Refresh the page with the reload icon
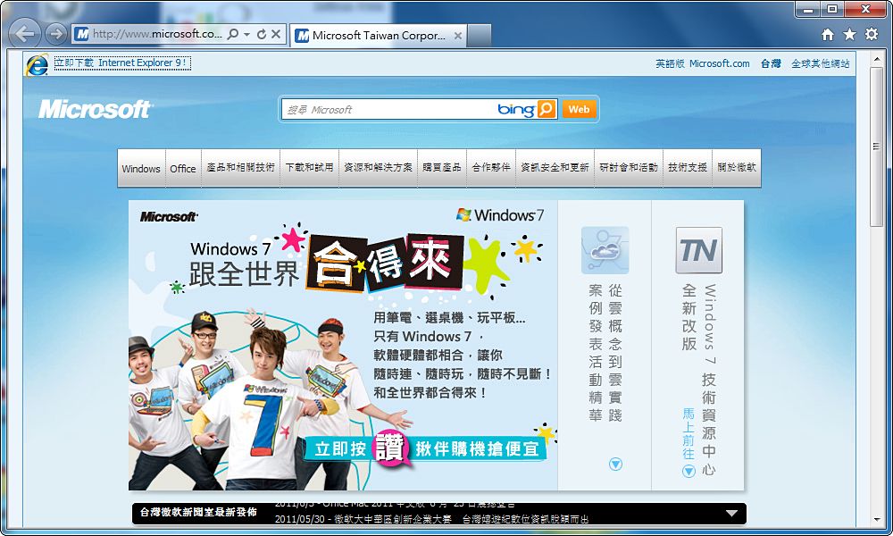893x536 pixels. click(262, 34)
